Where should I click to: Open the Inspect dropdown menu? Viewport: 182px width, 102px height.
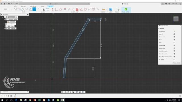coord(104,12)
